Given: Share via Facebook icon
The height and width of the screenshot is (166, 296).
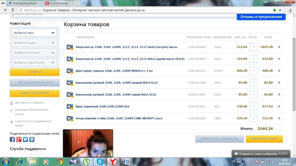Looking at the screenshot, I should coord(12,140).
